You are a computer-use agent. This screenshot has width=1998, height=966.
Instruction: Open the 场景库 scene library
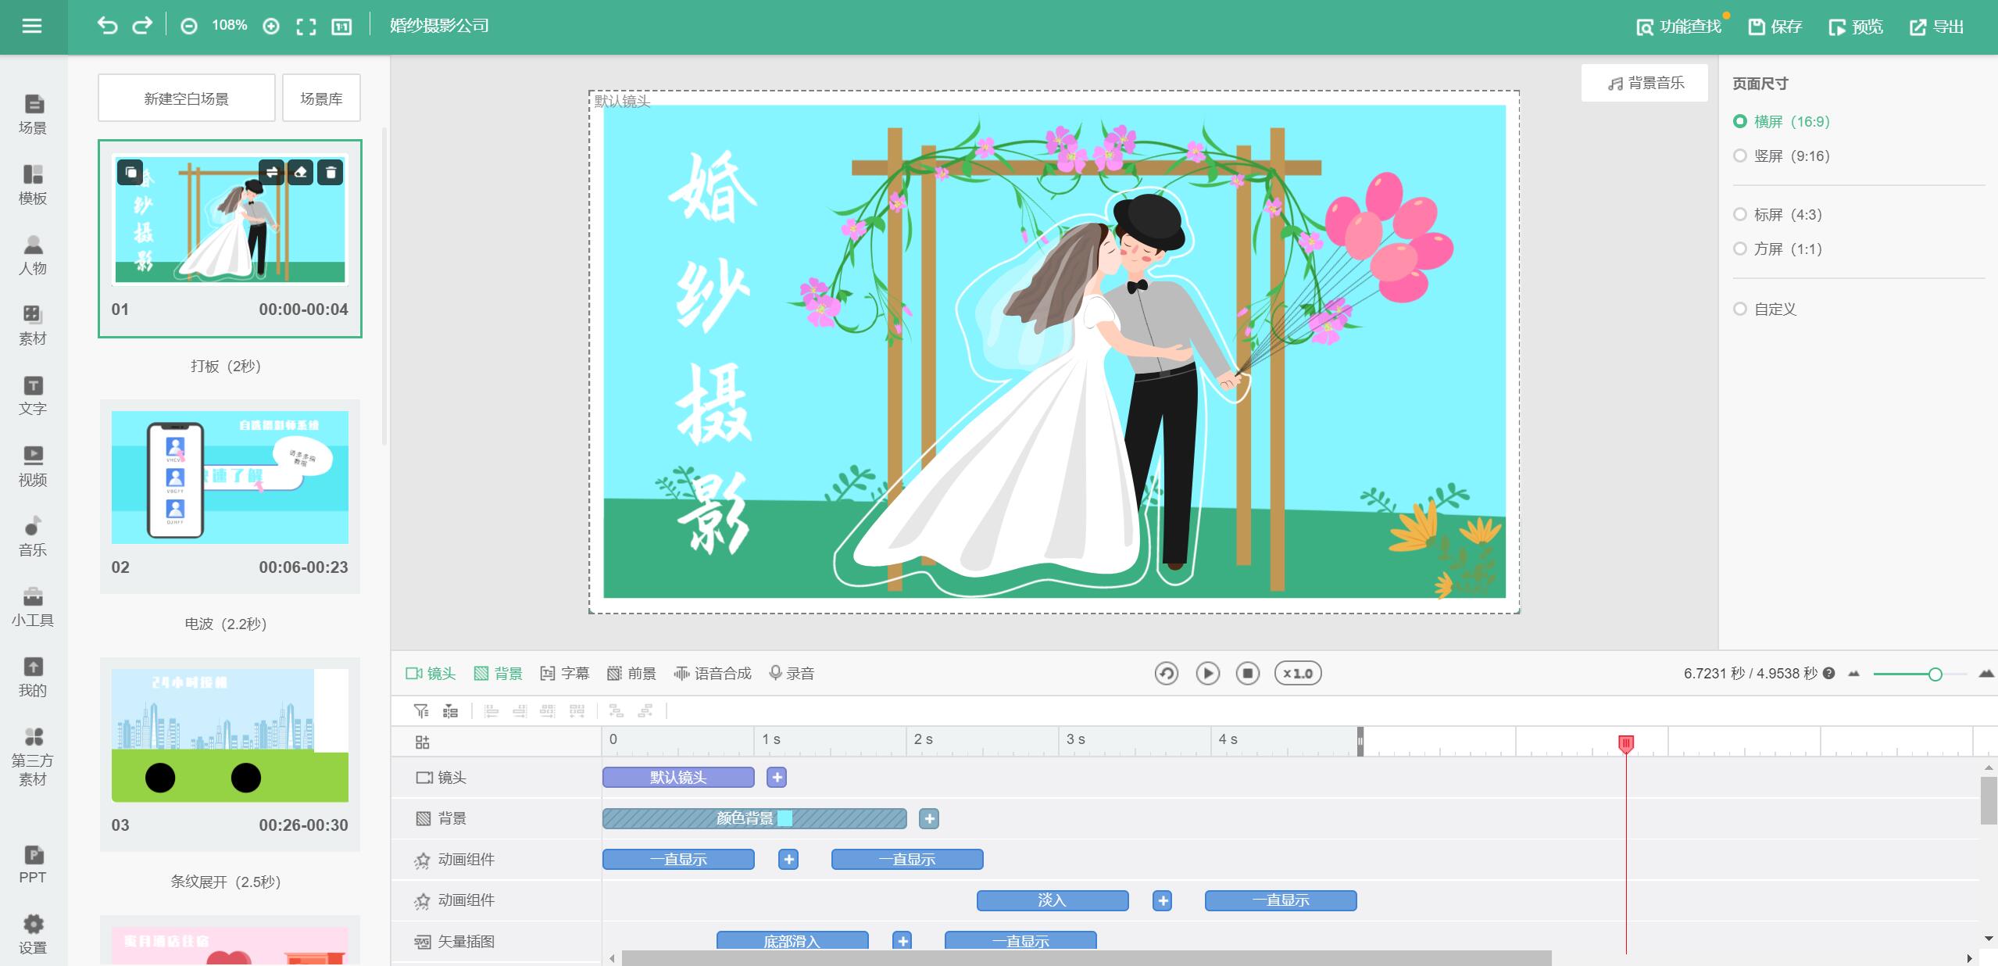click(321, 98)
